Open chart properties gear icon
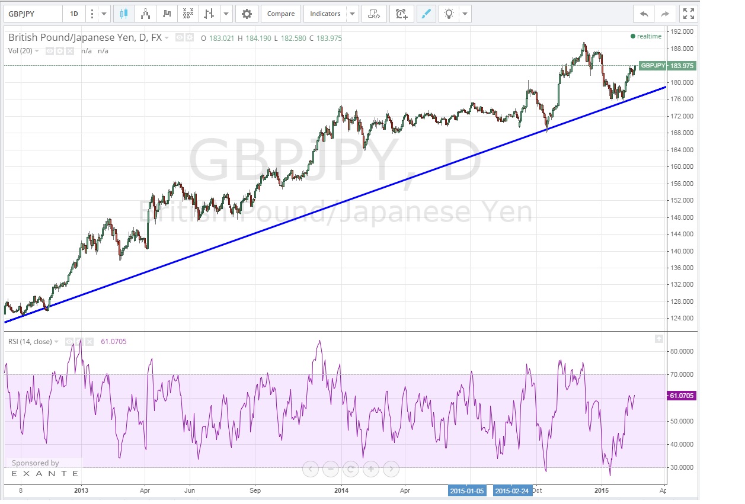 (247, 14)
